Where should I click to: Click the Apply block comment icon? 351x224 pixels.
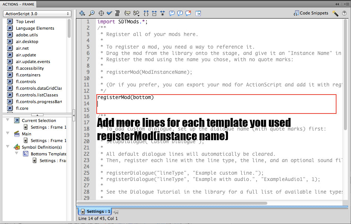point(172,13)
